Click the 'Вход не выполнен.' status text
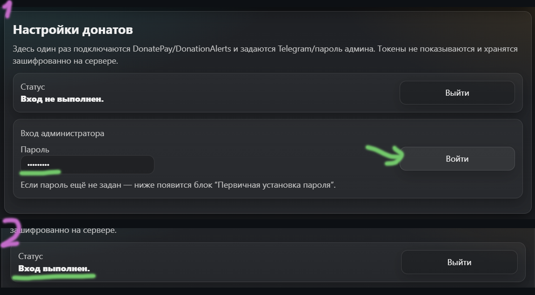The height and width of the screenshot is (295, 535). tap(62, 99)
